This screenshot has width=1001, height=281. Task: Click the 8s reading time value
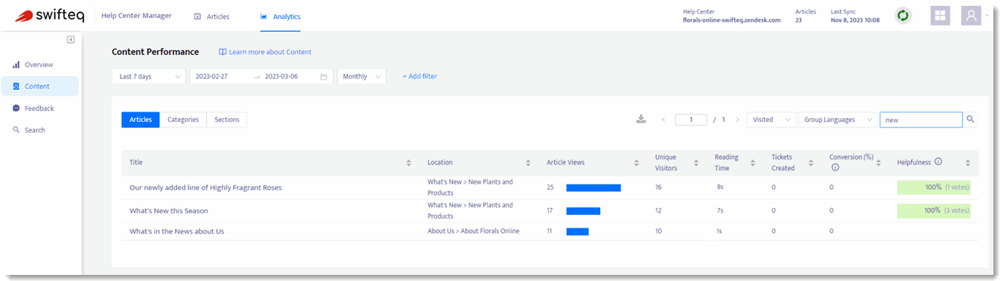click(x=720, y=188)
